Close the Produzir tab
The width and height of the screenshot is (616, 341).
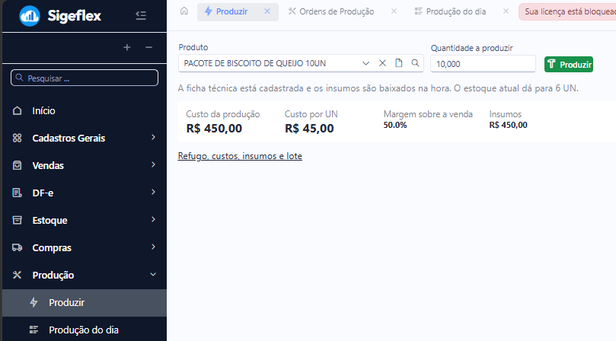click(x=267, y=11)
